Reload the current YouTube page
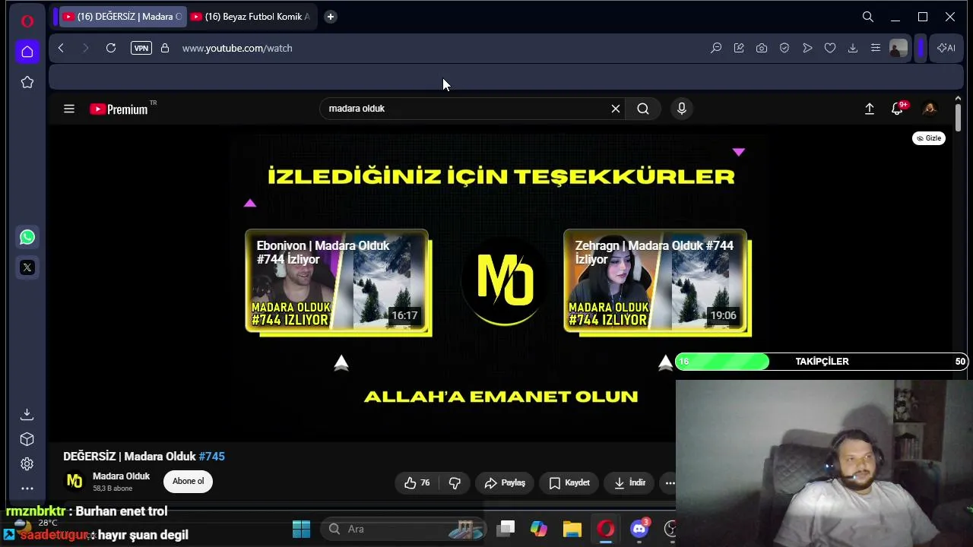973x547 pixels. tap(111, 48)
